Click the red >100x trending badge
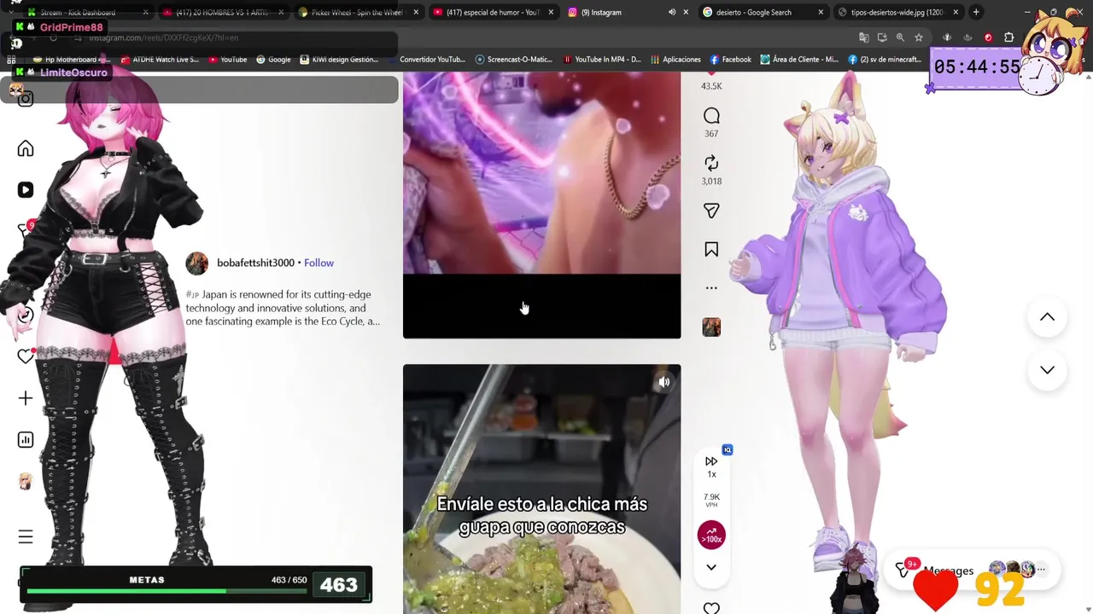Viewport: 1093px width, 614px height. tap(711, 535)
